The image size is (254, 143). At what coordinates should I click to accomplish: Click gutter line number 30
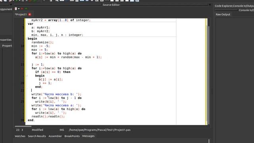(x=22, y=120)
